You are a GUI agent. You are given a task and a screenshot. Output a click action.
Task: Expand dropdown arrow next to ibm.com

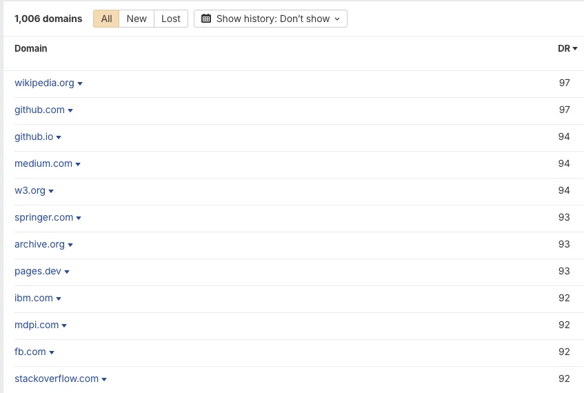click(59, 299)
